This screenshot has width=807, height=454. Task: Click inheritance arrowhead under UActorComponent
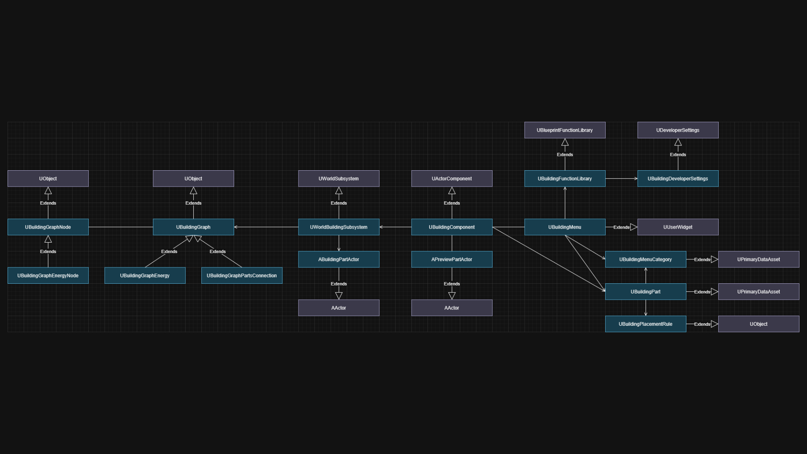point(452,190)
